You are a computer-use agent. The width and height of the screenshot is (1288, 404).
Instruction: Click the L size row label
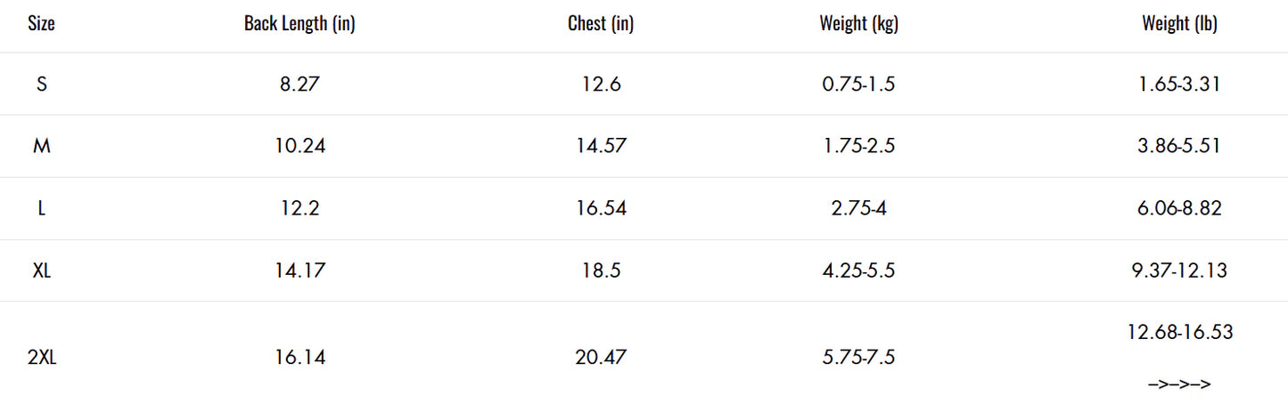click(x=41, y=208)
